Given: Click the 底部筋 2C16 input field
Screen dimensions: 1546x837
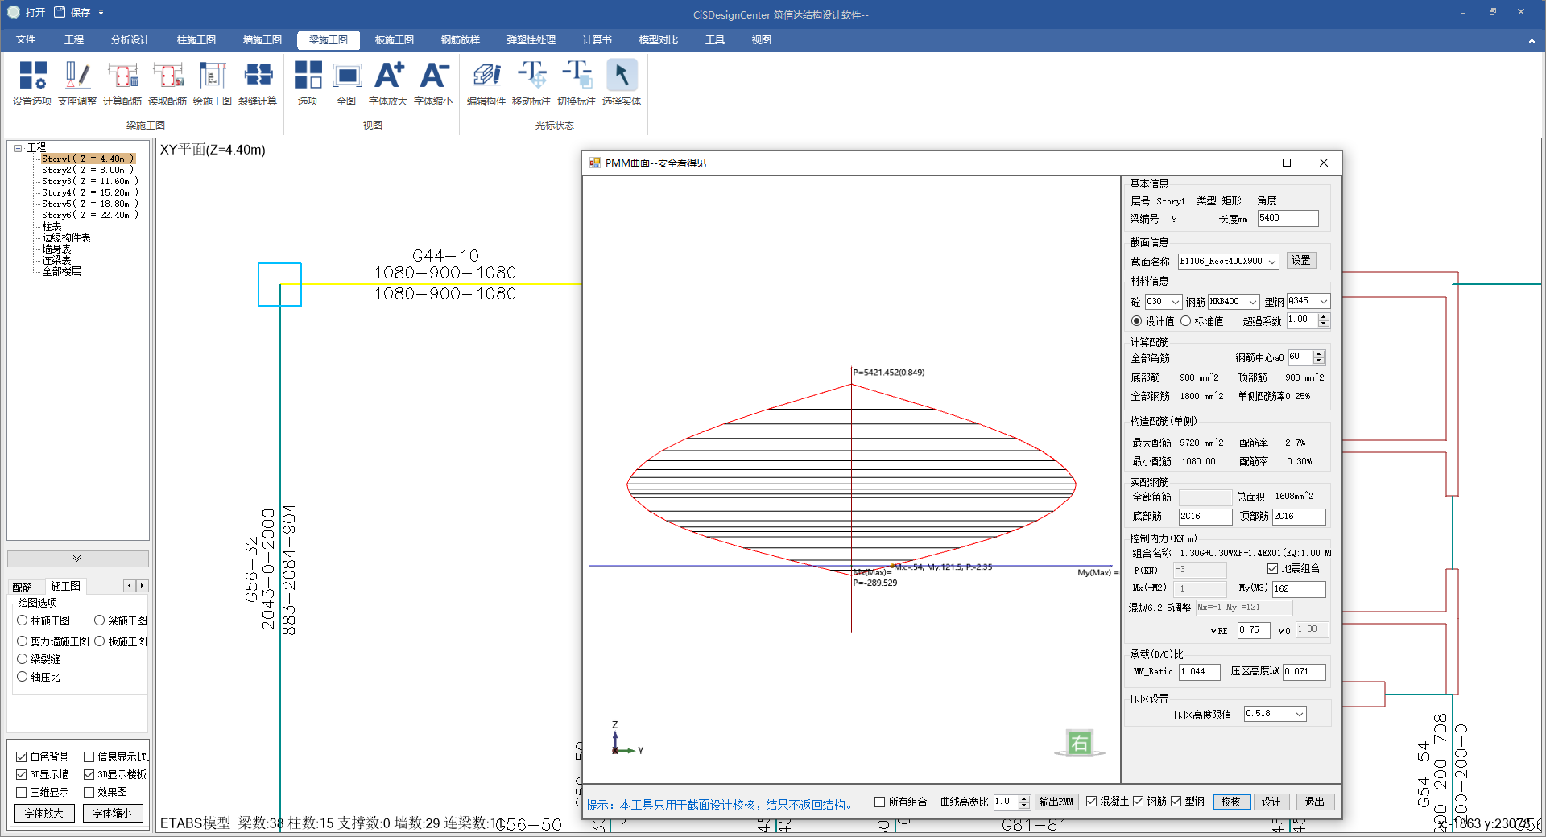Looking at the screenshot, I should [x=1204, y=517].
